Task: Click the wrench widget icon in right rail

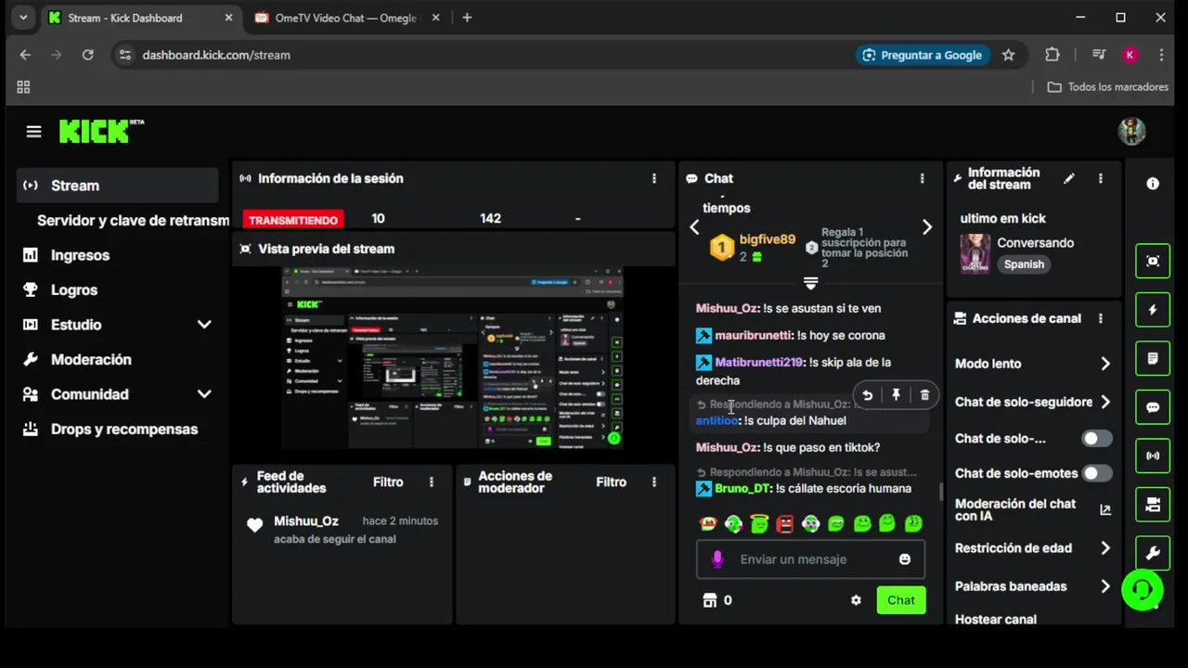Action: pyautogui.click(x=1153, y=553)
